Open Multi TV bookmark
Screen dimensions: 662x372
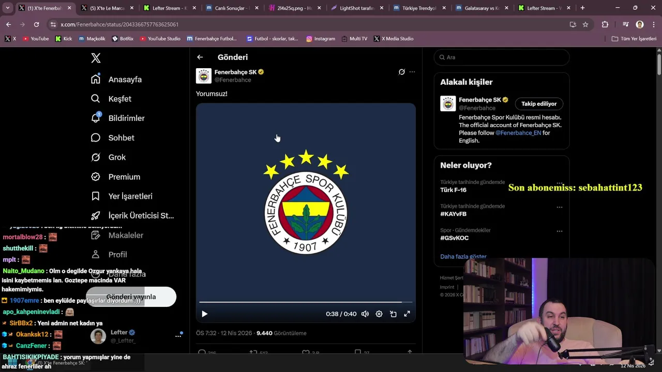click(354, 39)
